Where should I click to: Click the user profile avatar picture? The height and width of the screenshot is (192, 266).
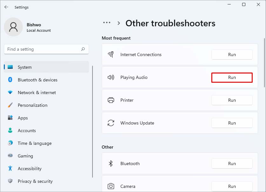point(13,27)
